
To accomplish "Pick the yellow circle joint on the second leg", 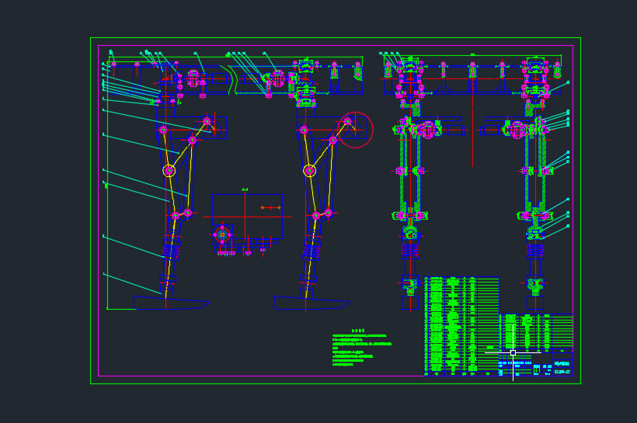I will (309, 171).
